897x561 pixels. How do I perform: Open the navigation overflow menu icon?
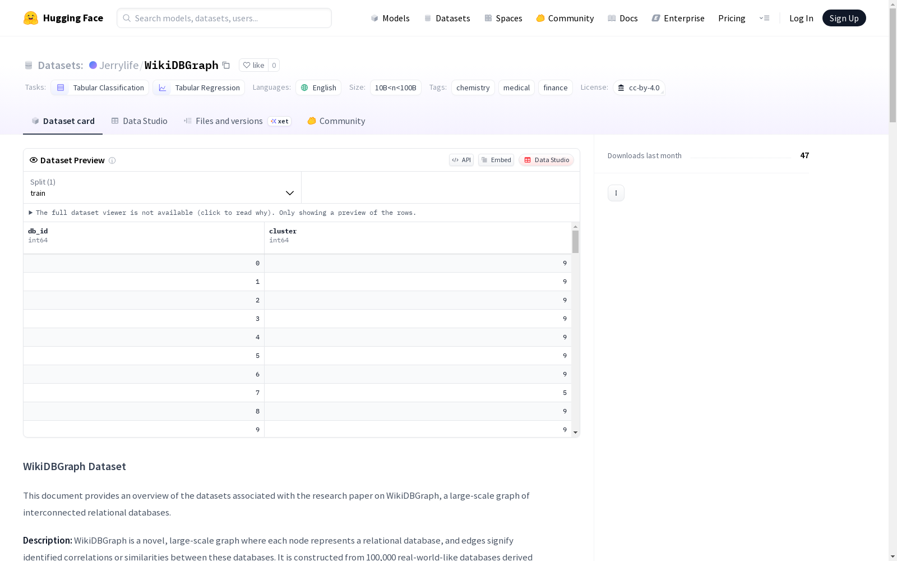[x=764, y=18]
